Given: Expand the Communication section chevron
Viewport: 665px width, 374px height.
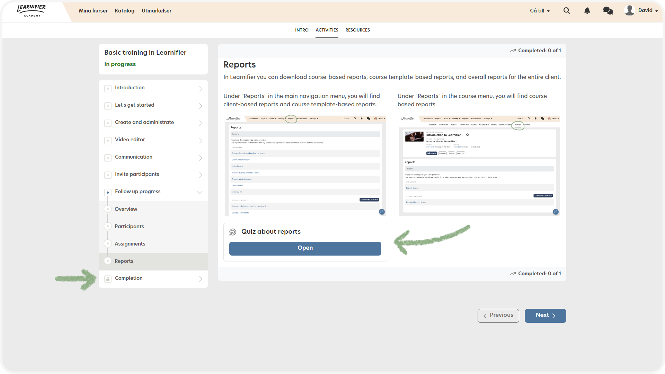Looking at the screenshot, I should point(201,158).
